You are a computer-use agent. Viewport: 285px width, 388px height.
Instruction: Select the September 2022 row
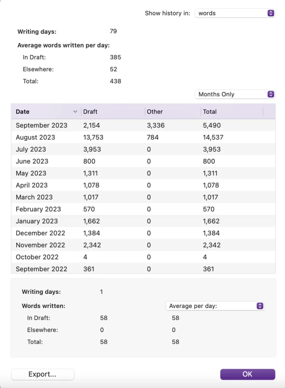click(143, 269)
